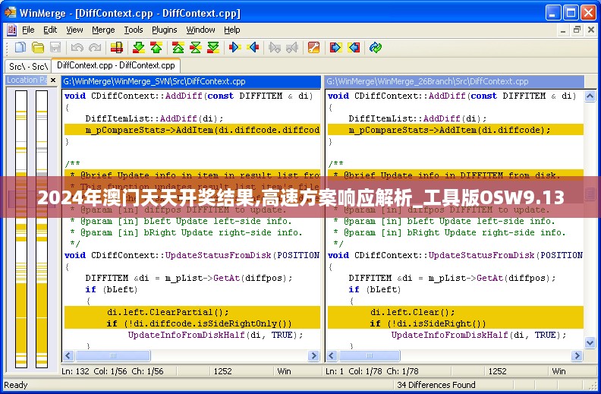The image size is (601, 394).
Task: Close the Location Pane with its X
Action: click(x=53, y=80)
